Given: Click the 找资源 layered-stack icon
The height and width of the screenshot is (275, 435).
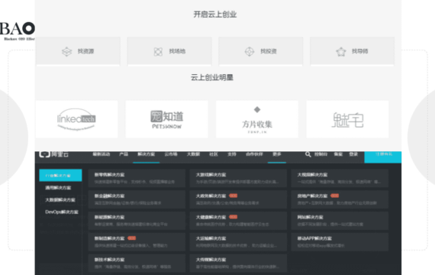Looking at the screenshot, I should 66,51.
